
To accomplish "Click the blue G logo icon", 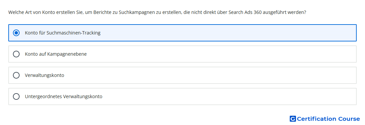I will (293, 119).
